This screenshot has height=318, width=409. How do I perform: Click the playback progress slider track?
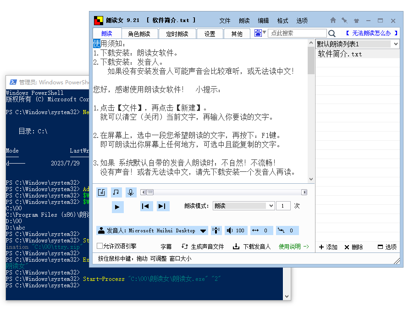coord(225,192)
